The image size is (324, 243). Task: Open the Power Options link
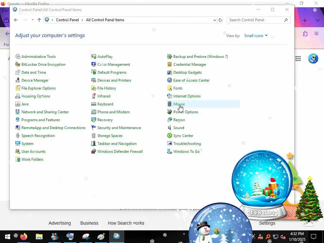(x=185, y=112)
